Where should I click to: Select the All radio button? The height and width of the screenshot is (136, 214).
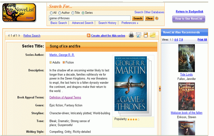51,13
